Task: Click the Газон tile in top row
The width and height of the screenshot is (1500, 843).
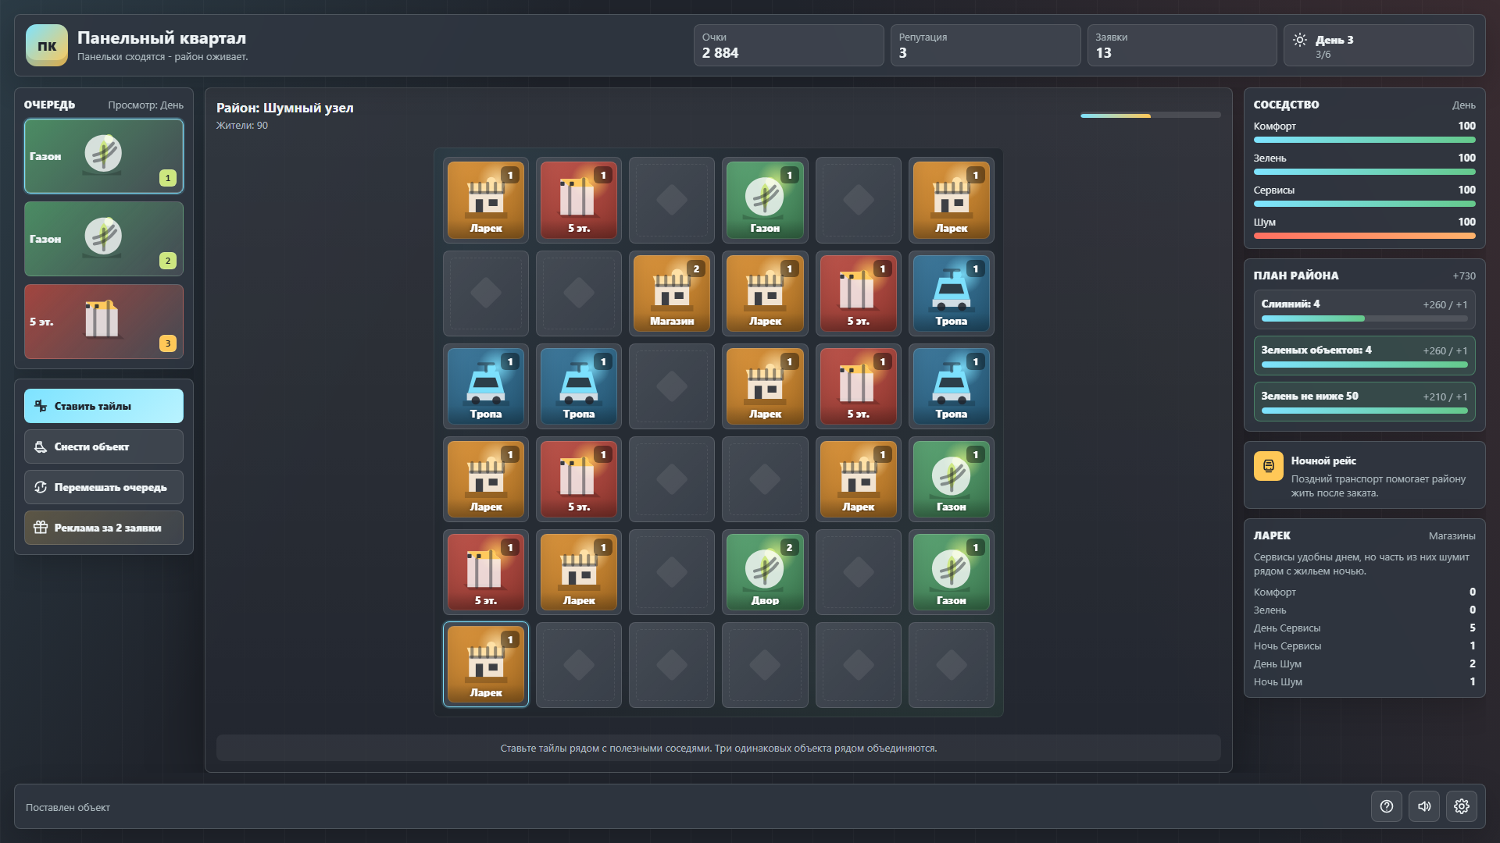Action: pyautogui.click(x=765, y=200)
